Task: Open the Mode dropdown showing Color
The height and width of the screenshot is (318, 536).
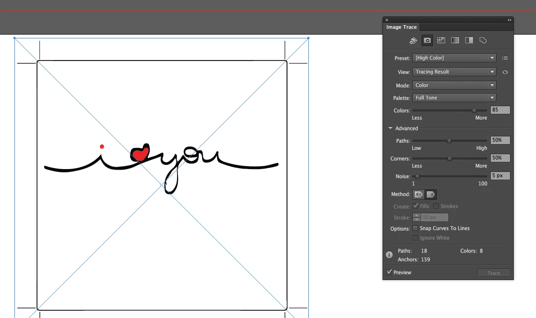Action: tap(454, 86)
